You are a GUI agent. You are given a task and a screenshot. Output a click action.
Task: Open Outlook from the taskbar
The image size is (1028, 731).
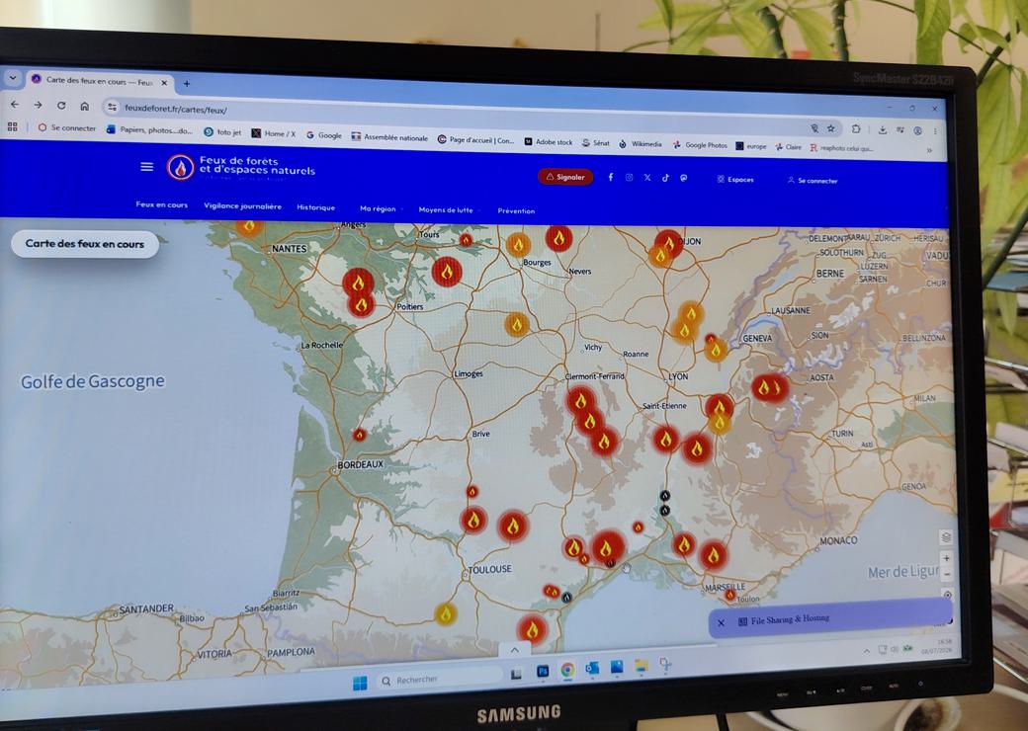click(592, 668)
